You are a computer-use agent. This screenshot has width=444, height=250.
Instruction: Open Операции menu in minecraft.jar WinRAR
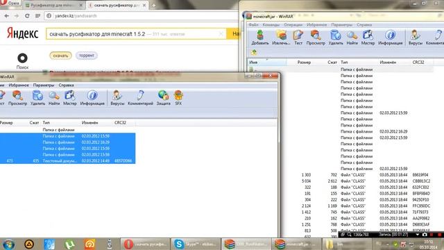(293, 25)
